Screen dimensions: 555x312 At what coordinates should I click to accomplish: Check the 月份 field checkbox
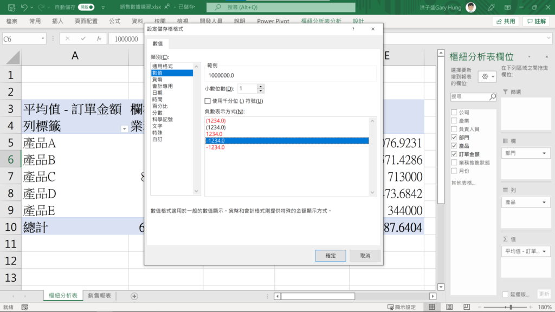[x=454, y=171]
